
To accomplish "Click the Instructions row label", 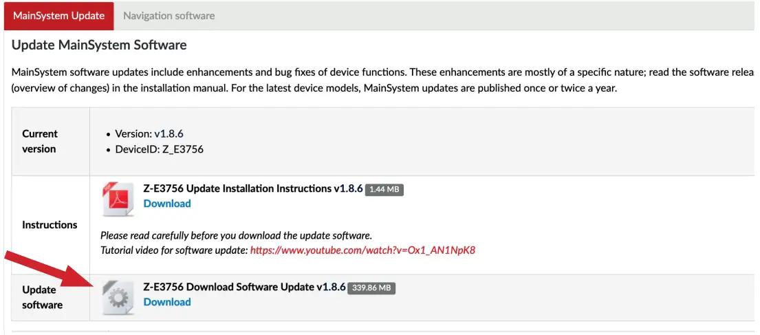I will click(x=50, y=225).
